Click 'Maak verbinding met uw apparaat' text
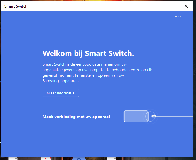This screenshot has width=196, height=160. tap(76, 117)
